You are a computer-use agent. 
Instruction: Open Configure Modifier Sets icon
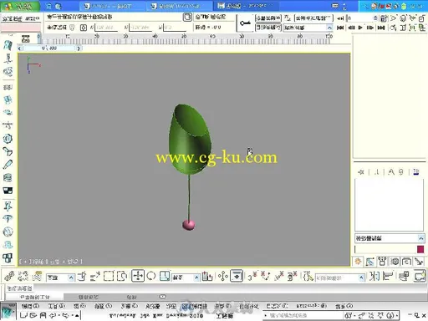tap(416, 172)
